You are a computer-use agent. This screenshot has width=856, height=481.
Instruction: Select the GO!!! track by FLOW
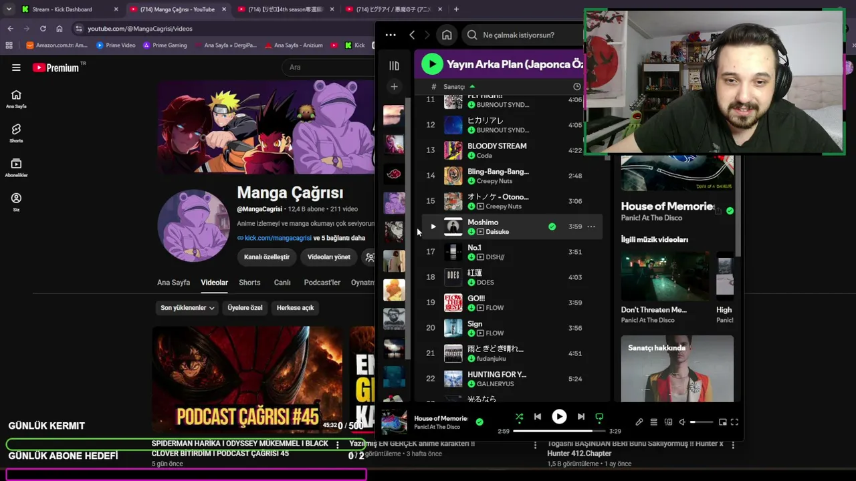click(x=512, y=303)
